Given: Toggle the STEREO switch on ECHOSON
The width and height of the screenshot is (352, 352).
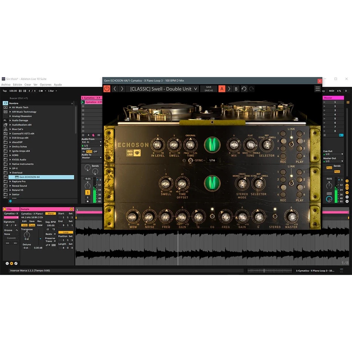Looking at the screenshot, I should coord(275,217).
